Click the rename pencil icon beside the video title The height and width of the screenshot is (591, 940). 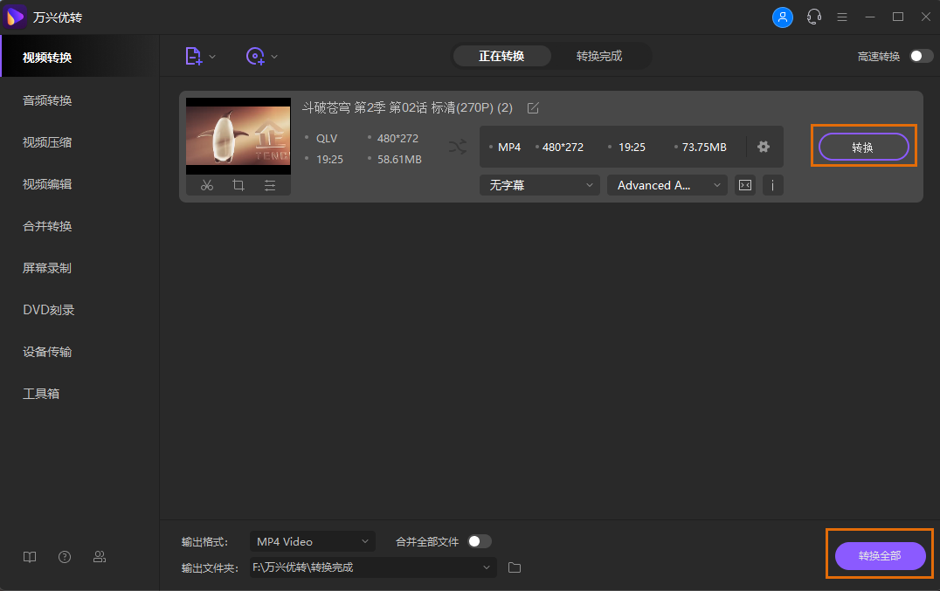533,107
